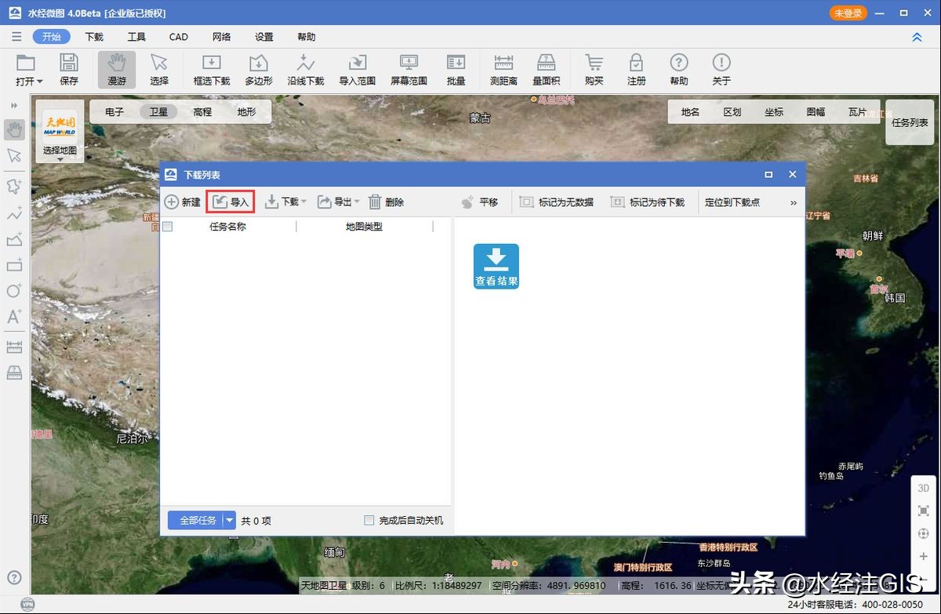
Task: Enable the 完成后自动关机 checkbox
Action: click(368, 520)
